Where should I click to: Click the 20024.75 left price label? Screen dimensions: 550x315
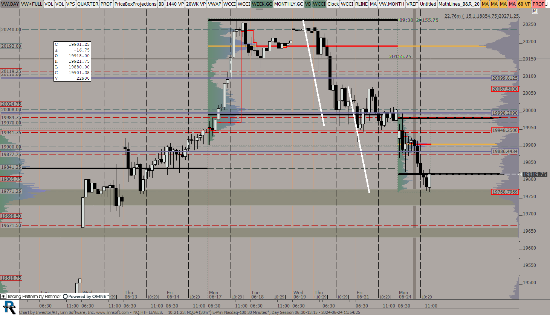click(11, 104)
